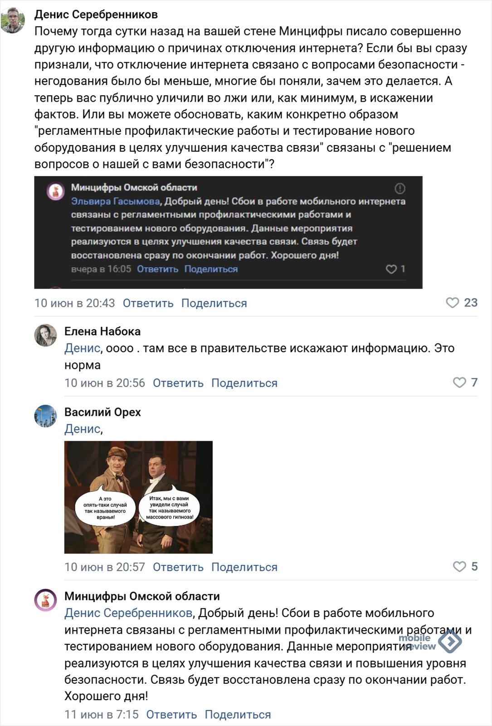Click the info icon in embedded screenshot
Viewport: 492px width, 726px height.
[400, 188]
